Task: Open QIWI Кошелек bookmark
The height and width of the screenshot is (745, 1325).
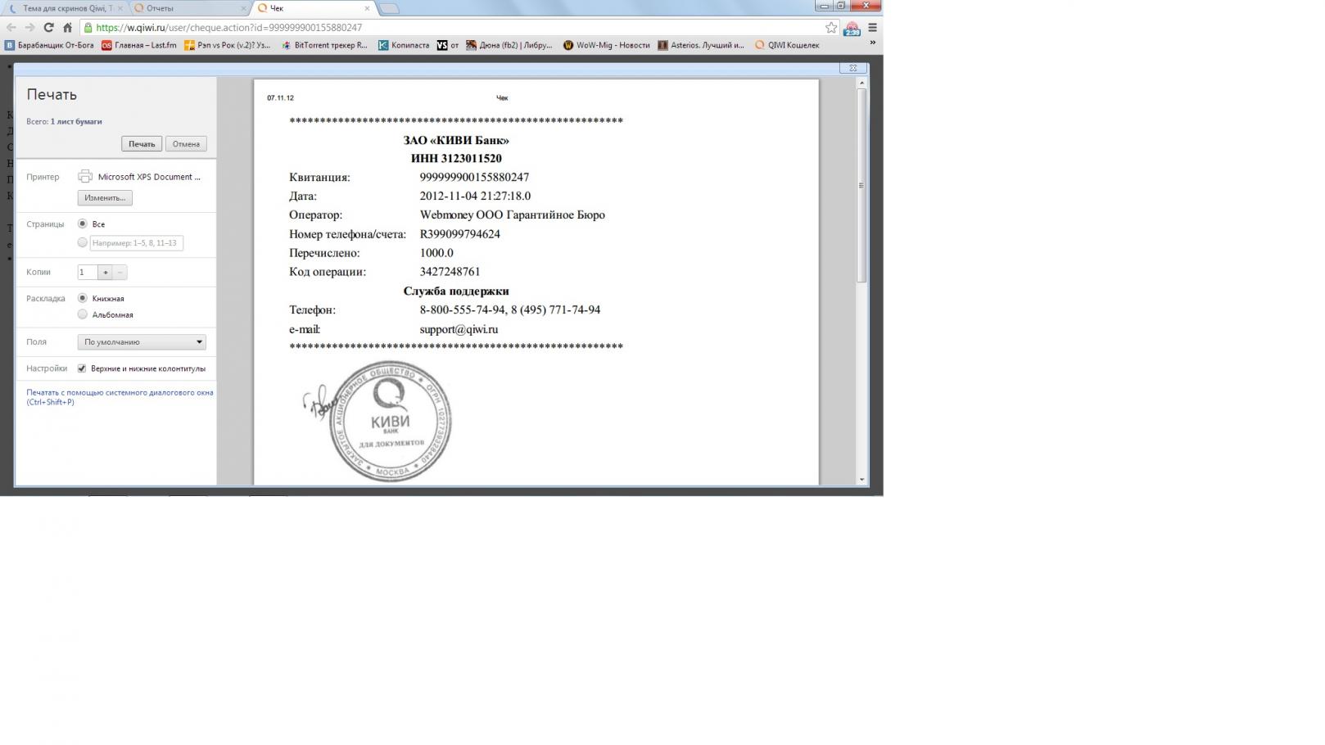Action: point(787,45)
